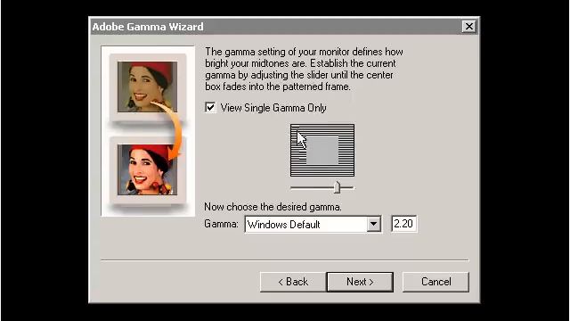
Task: Go back with the Back button
Action: point(293,282)
